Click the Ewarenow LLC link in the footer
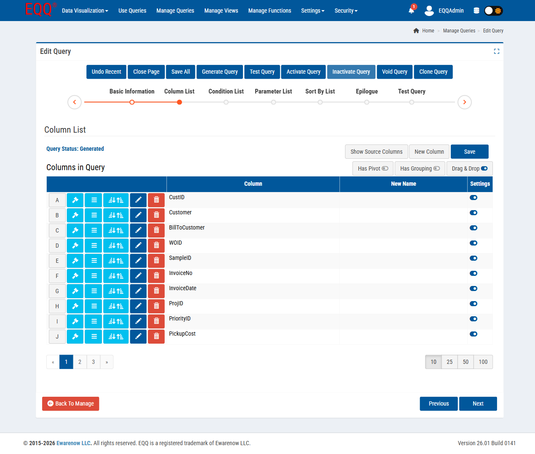This screenshot has width=535, height=454. (73, 443)
